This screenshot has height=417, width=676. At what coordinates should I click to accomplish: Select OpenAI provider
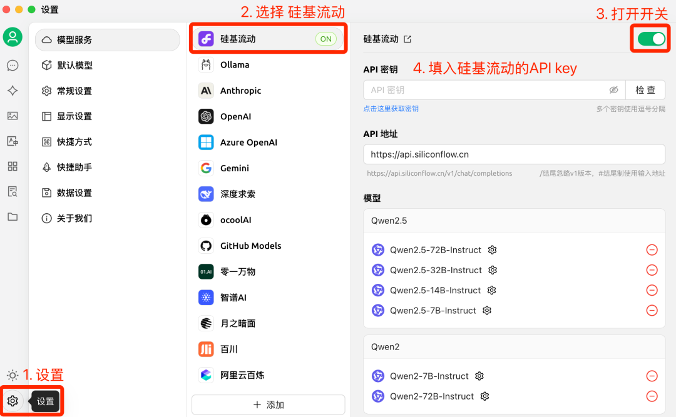268,116
